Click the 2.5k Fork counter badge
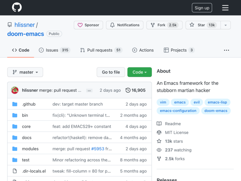241x181 pixels. (173, 25)
